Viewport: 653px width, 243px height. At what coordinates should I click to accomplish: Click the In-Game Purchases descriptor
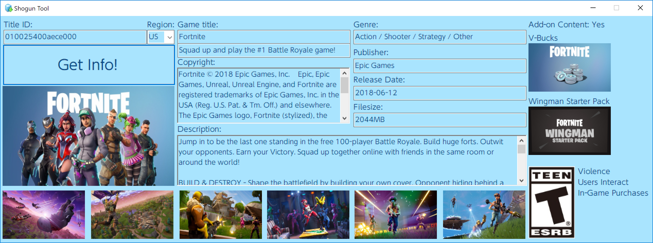tap(613, 193)
